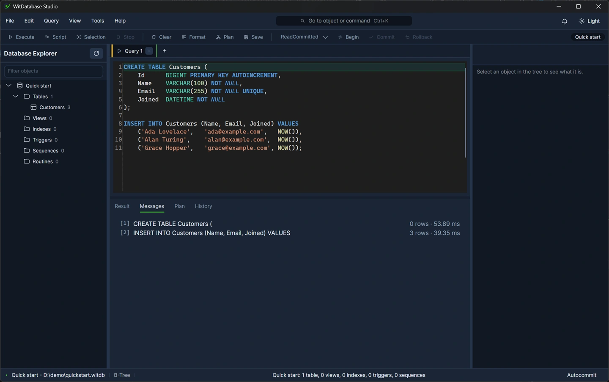Open the Help menu
Screen dimensions: 609x382
click(120, 21)
